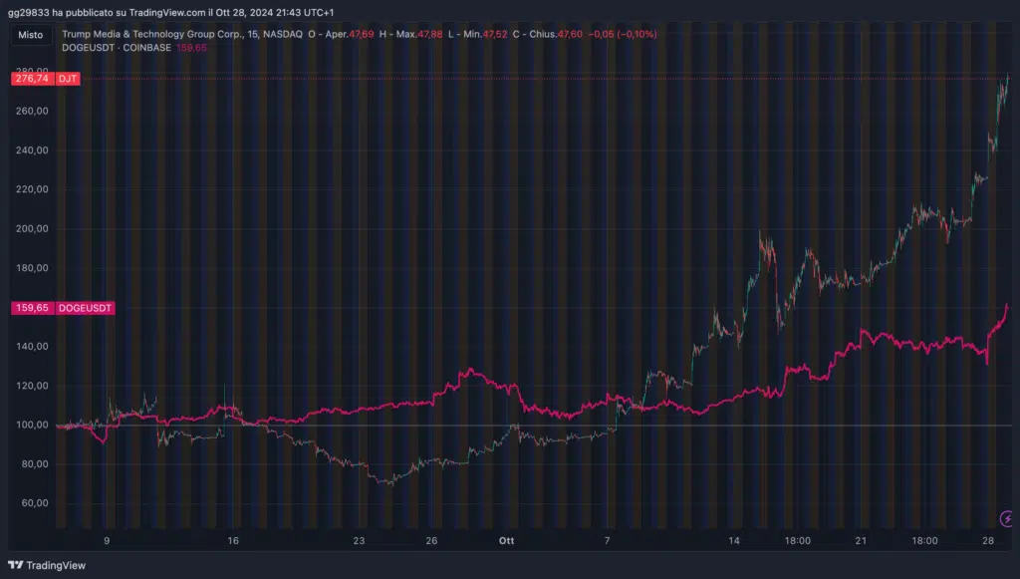Viewport: 1020px width, 579px height.
Task: Click the date 9 on time axis
Action: (107, 540)
